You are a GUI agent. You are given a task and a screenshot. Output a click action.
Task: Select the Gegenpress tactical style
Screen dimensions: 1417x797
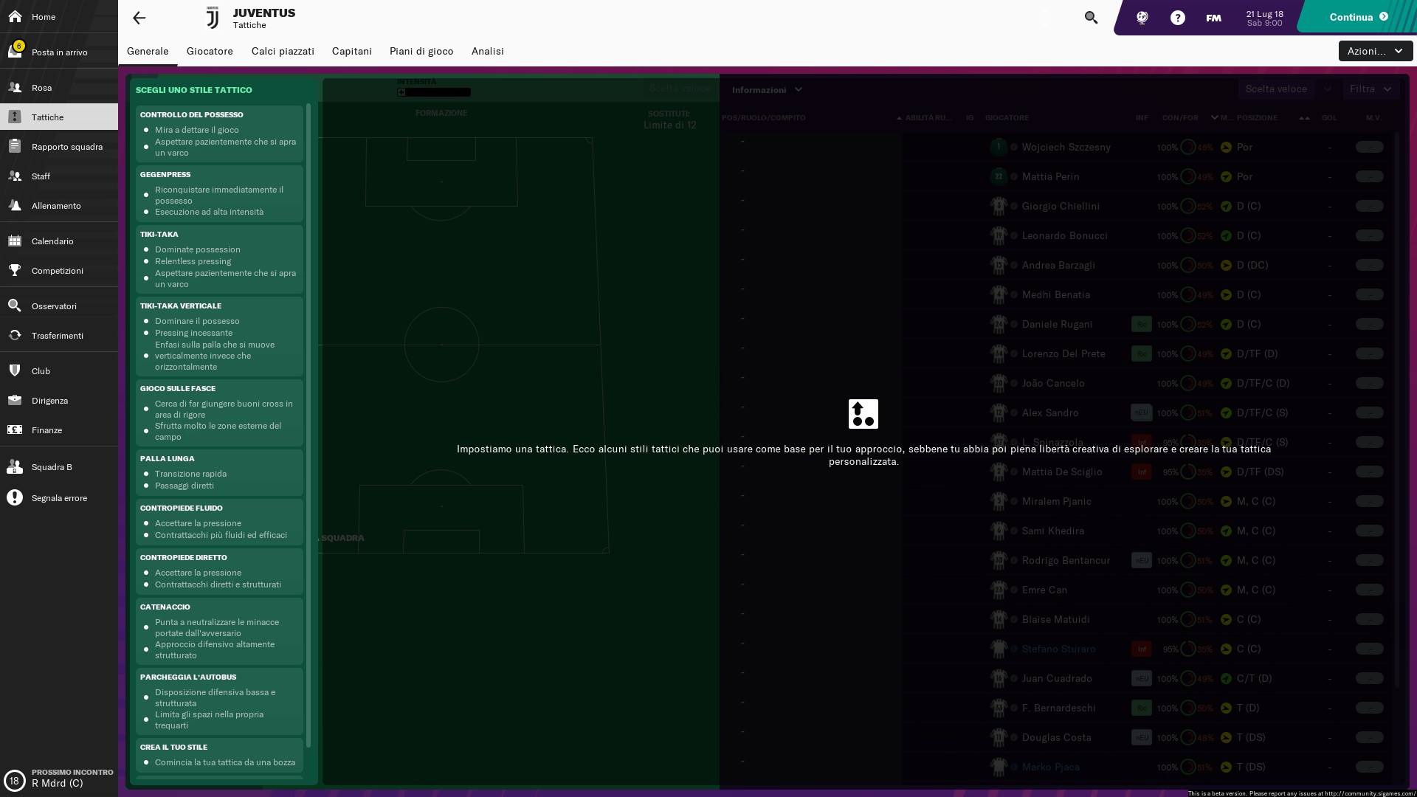point(219,193)
